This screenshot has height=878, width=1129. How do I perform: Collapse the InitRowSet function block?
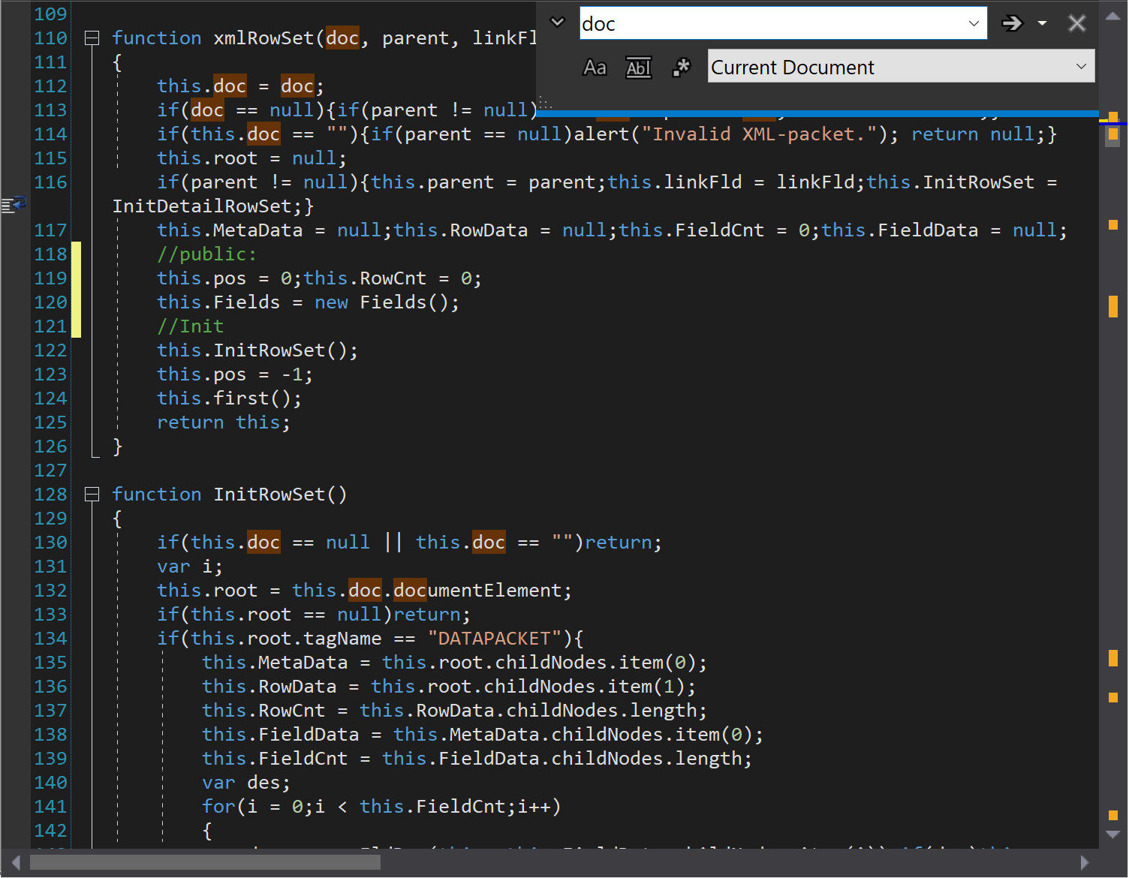[92, 495]
